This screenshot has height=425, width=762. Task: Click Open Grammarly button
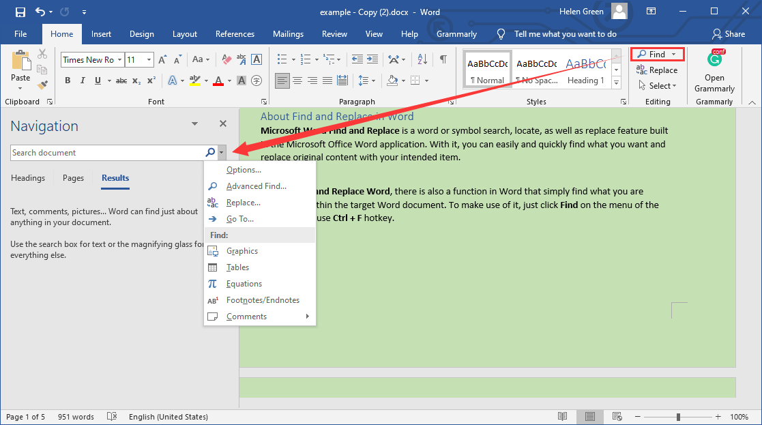click(714, 70)
